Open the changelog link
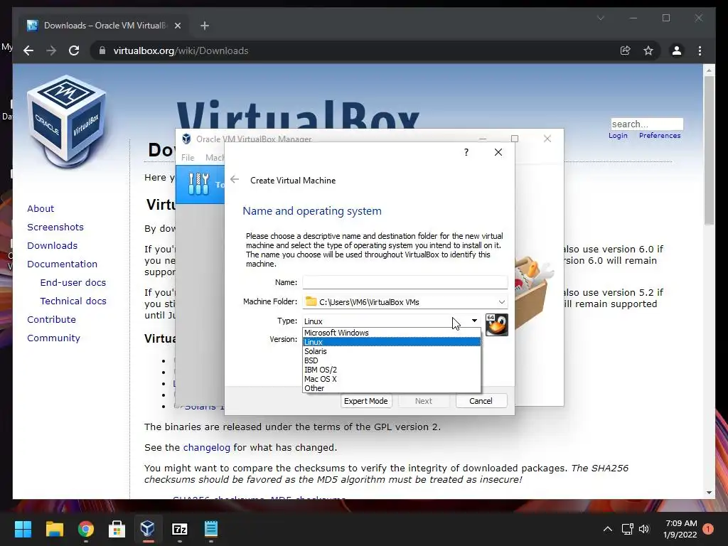 coord(207,448)
